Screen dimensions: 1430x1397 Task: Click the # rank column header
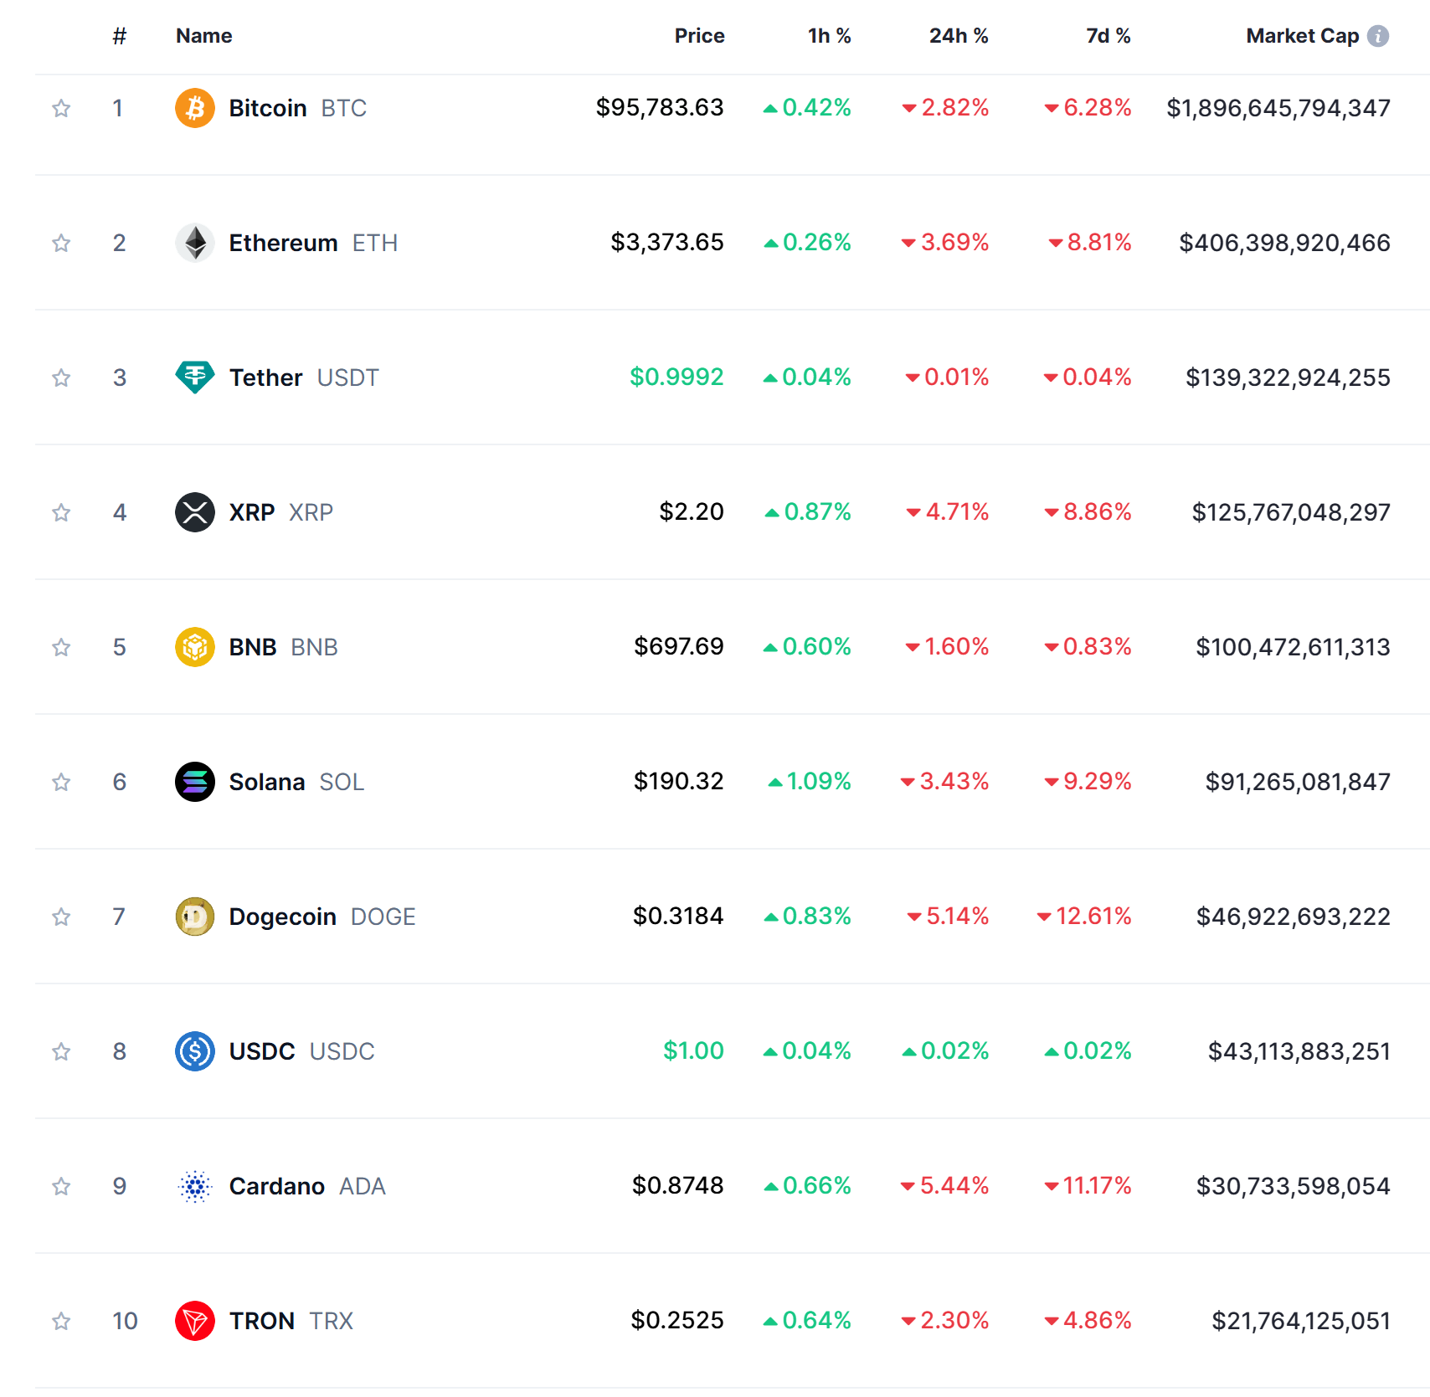click(x=120, y=36)
